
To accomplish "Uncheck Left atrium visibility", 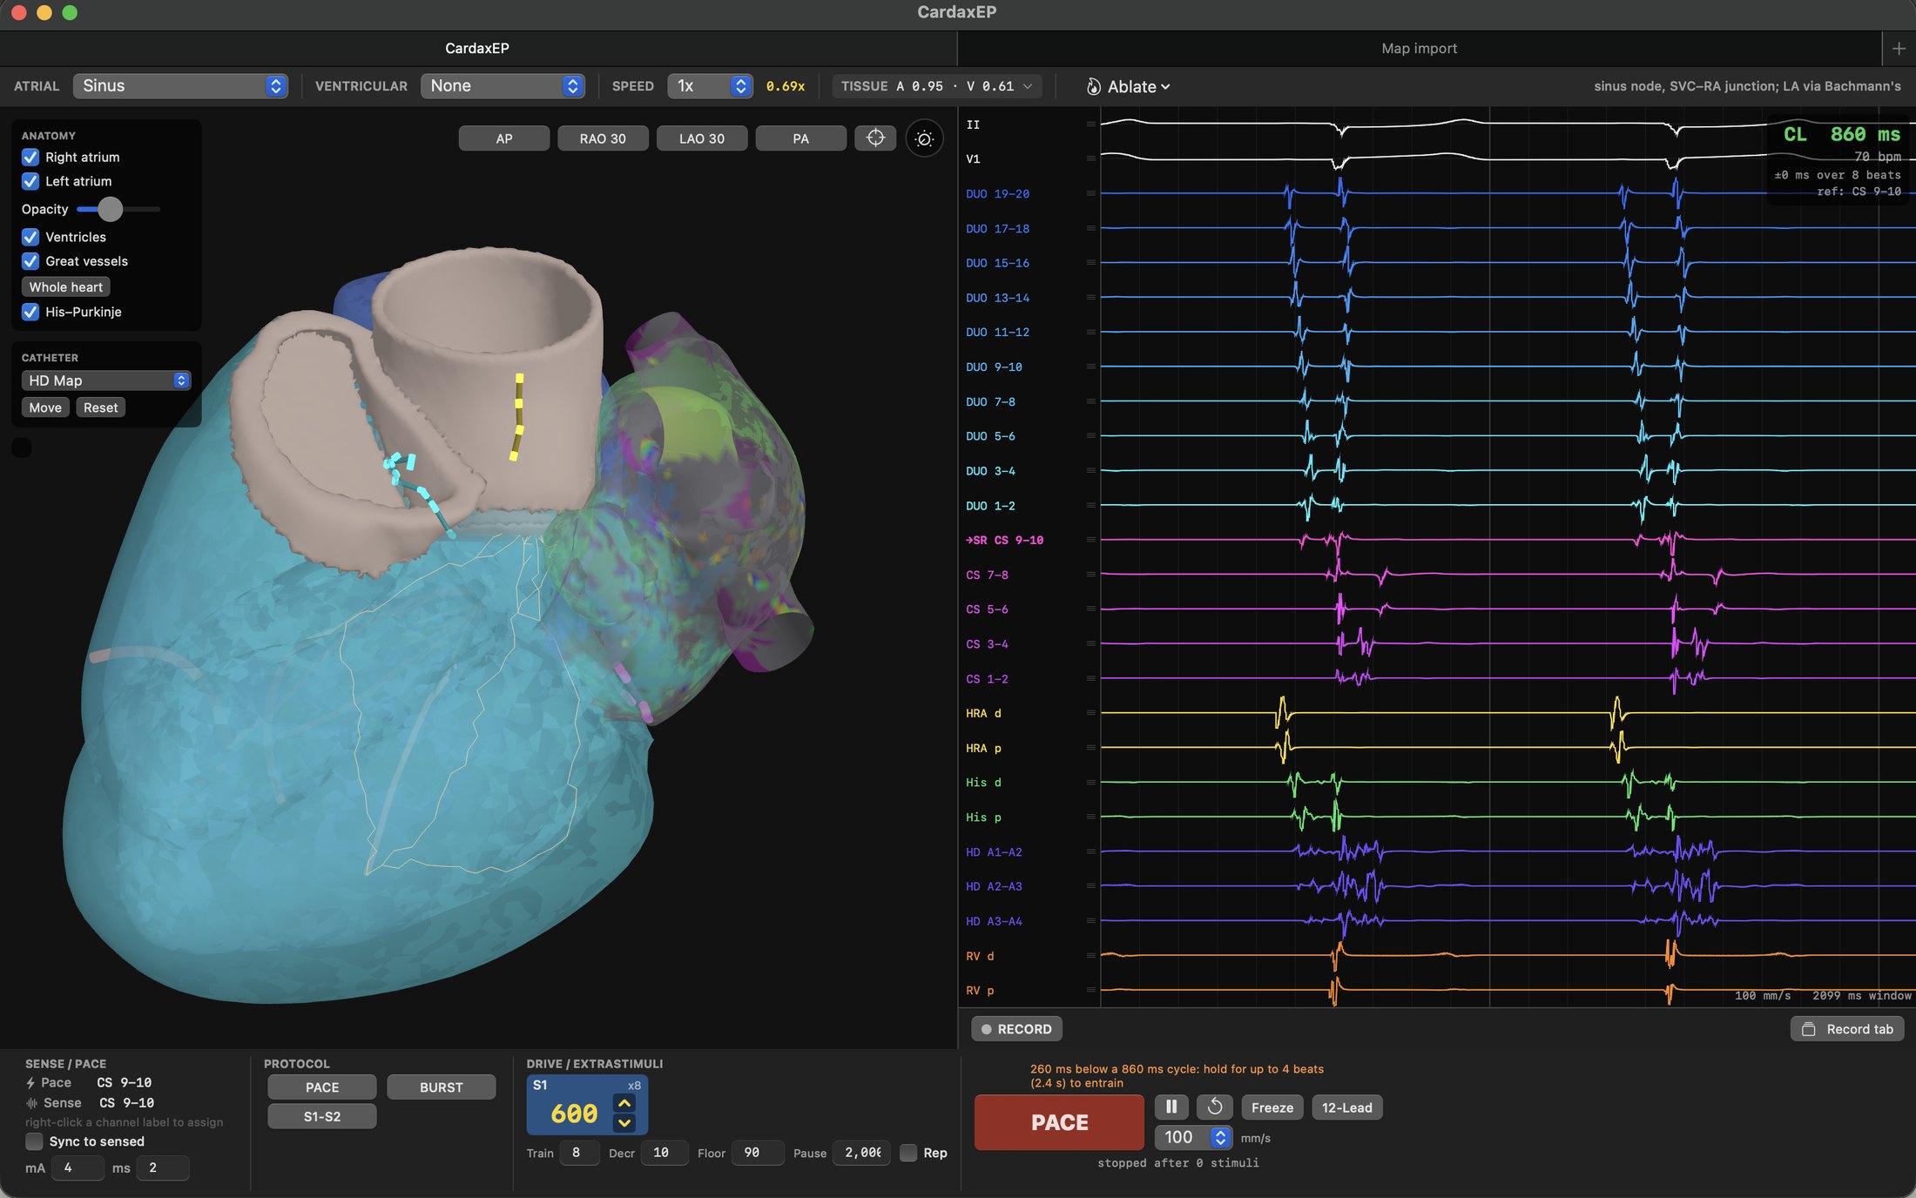I will pos(30,181).
